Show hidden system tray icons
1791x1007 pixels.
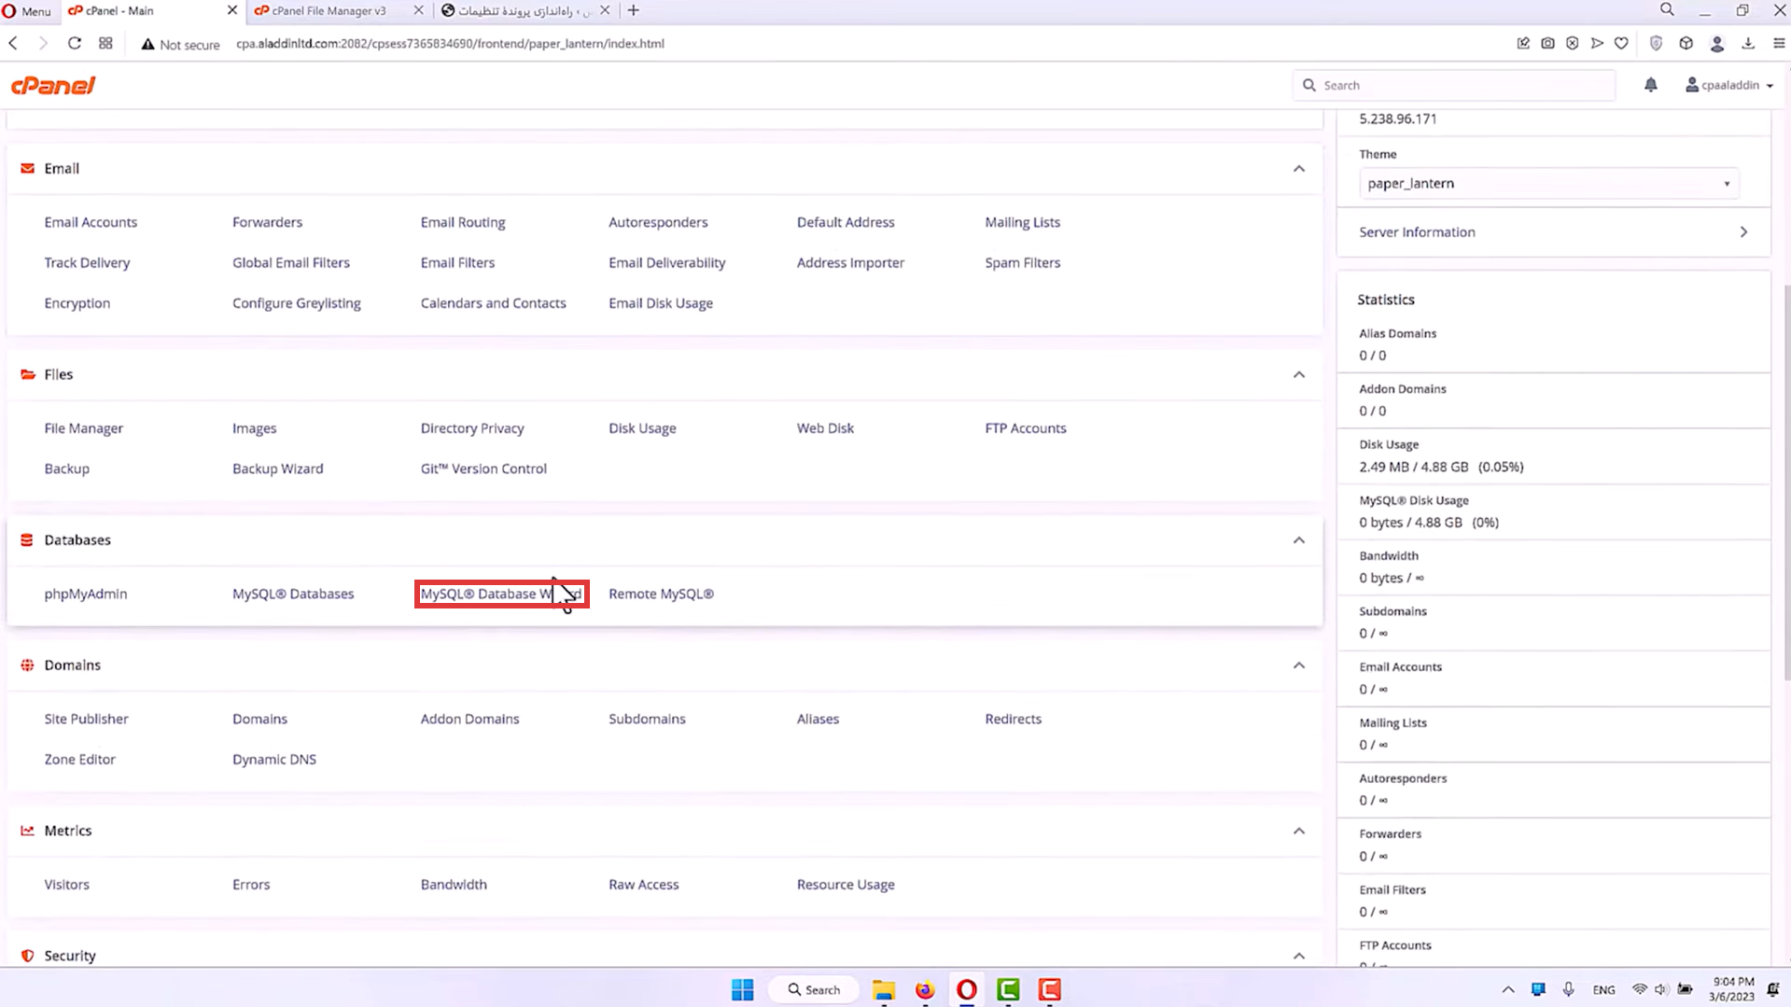coord(1508,989)
